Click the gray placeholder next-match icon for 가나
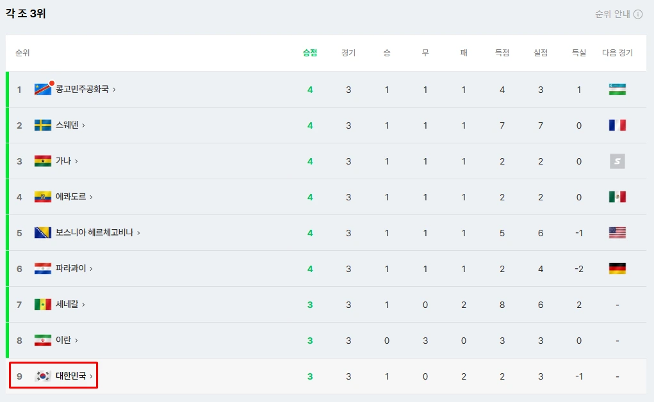The height and width of the screenshot is (402, 654). tap(617, 161)
